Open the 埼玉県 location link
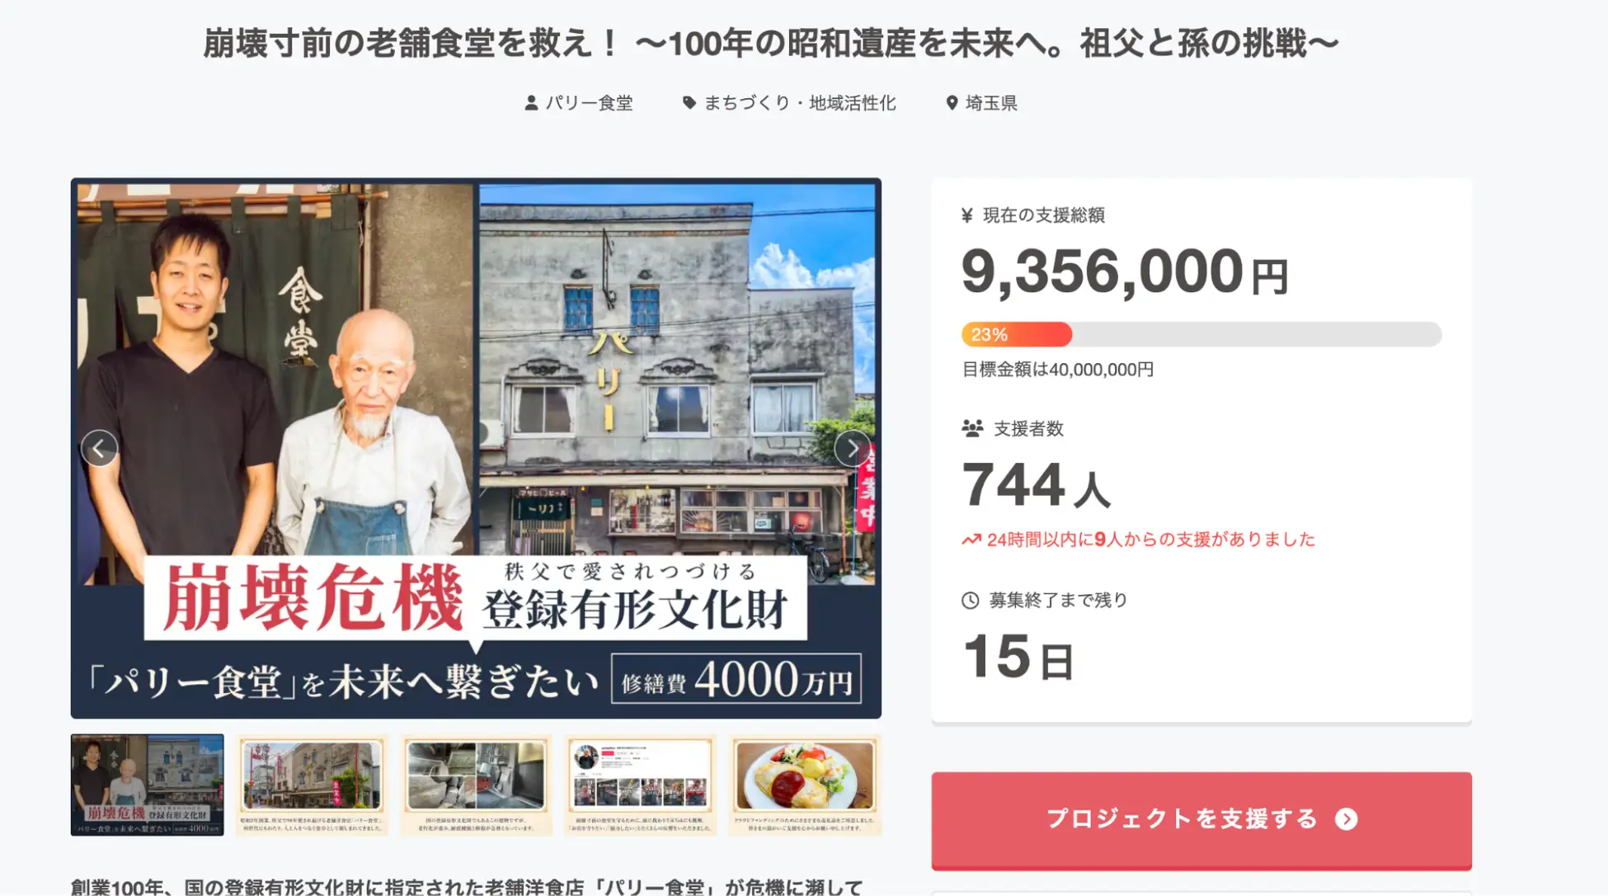 point(991,103)
